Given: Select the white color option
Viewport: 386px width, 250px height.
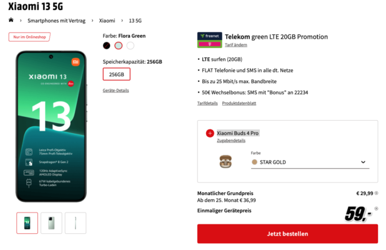Looking at the screenshot, I should [x=130, y=46].
